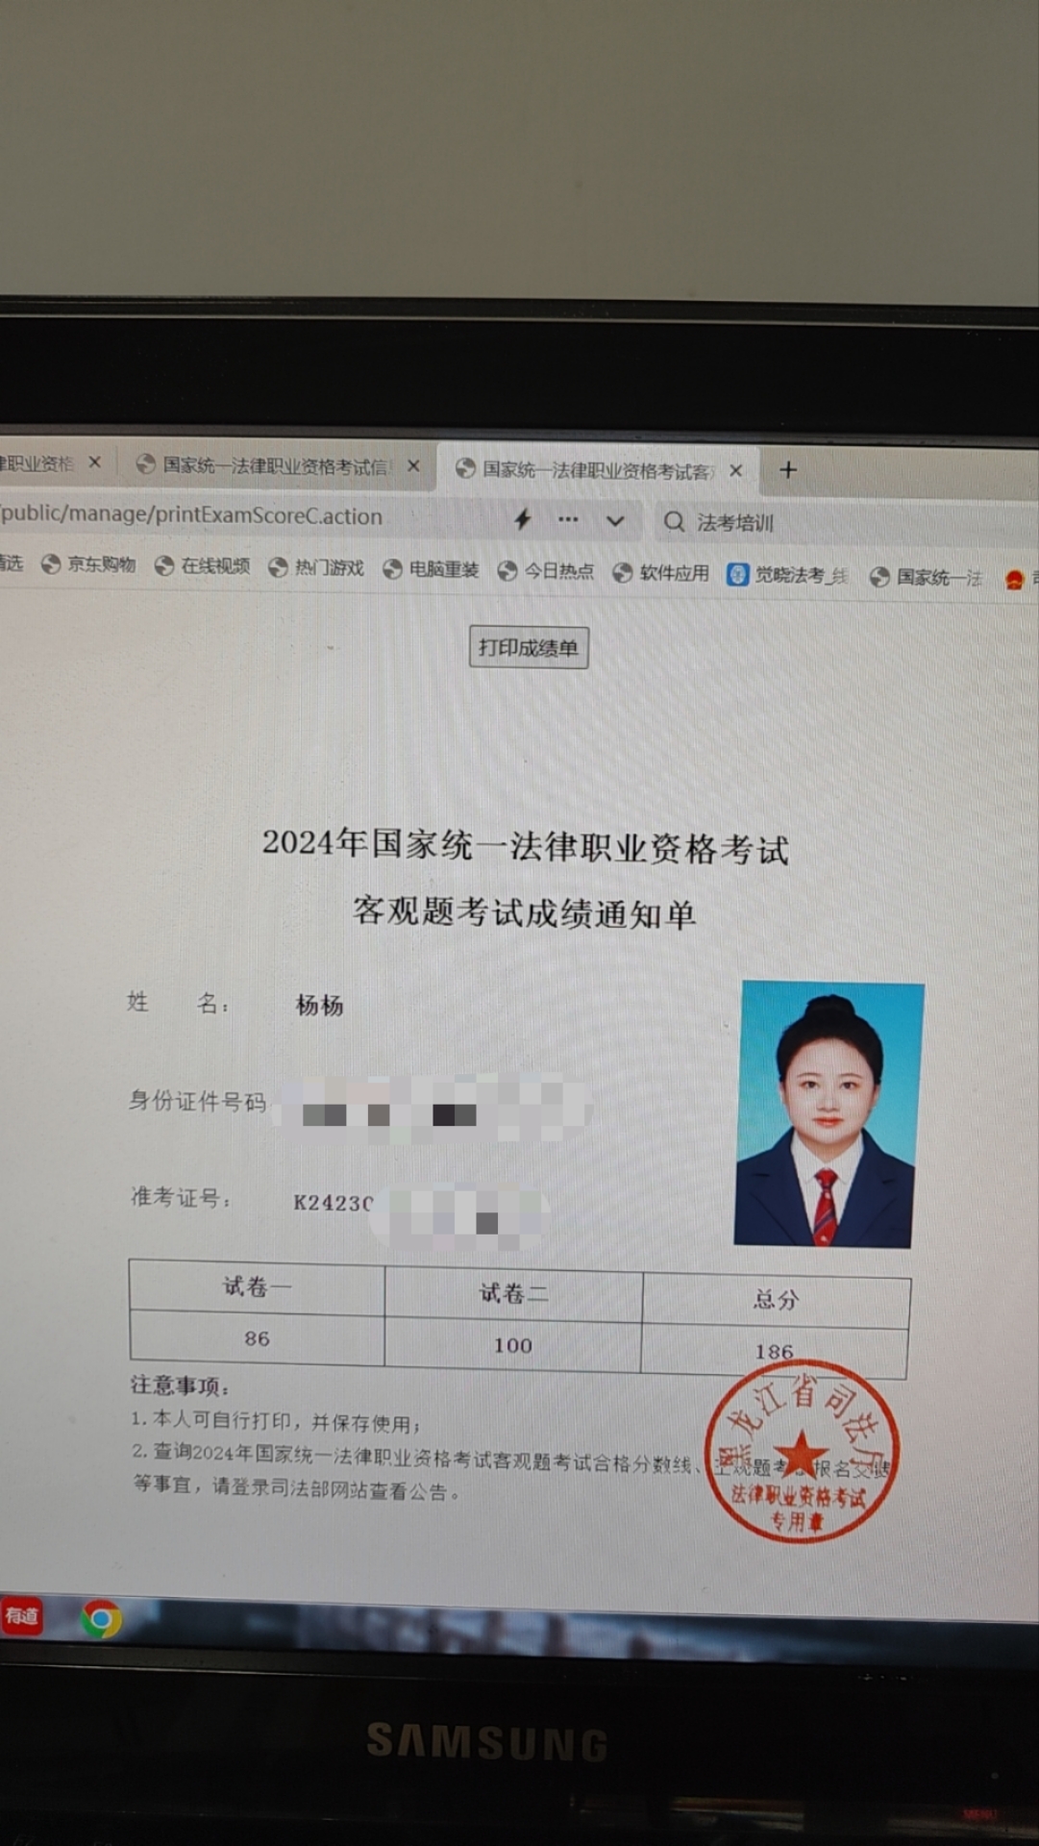Open the 京东购物 bookmark
Screen dimensions: 1039x1846
click(x=88, y=564)
